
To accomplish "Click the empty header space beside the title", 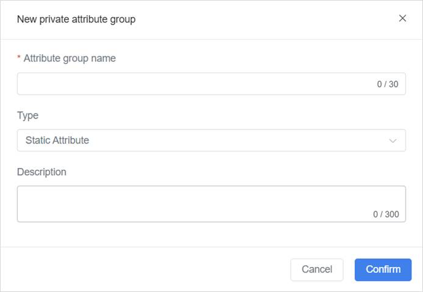I will pyautogui.click(x=262, y=20).
